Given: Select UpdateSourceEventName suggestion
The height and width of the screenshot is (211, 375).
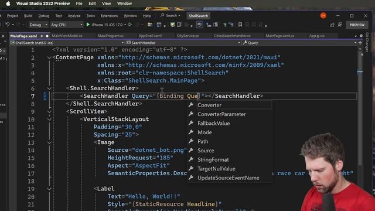Looking at the screenshot, I should point(230,178).
